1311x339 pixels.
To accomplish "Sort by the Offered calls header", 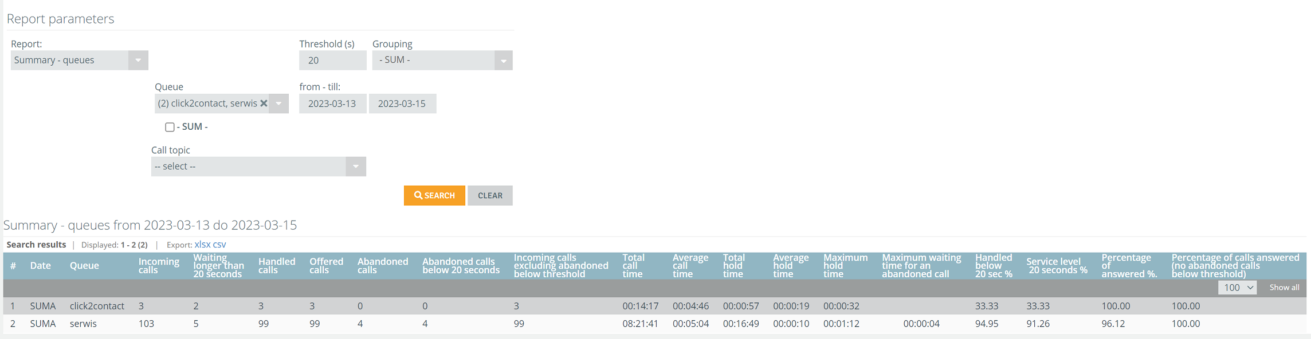I will (x=326, y=266).
